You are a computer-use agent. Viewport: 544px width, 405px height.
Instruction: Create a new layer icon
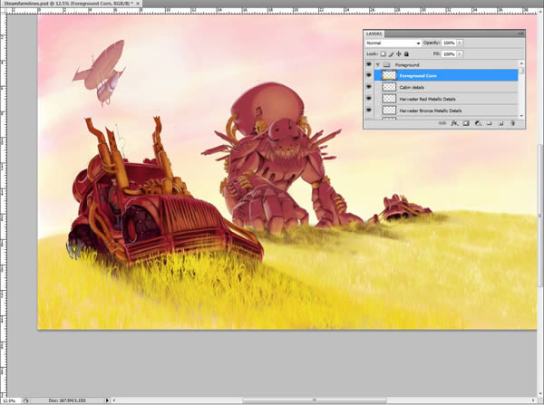tap(501, 123)
